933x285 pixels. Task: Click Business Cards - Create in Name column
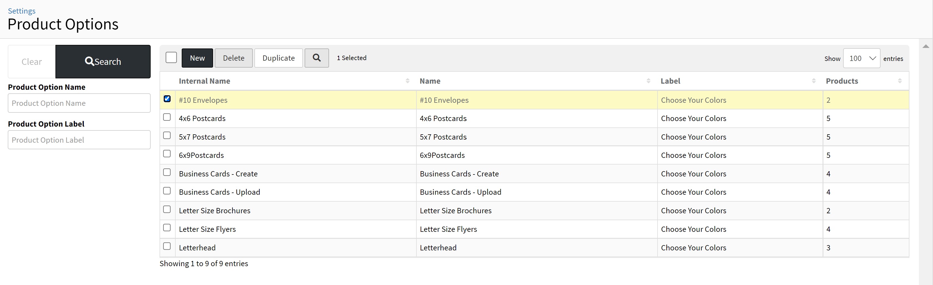click(459, 174)
